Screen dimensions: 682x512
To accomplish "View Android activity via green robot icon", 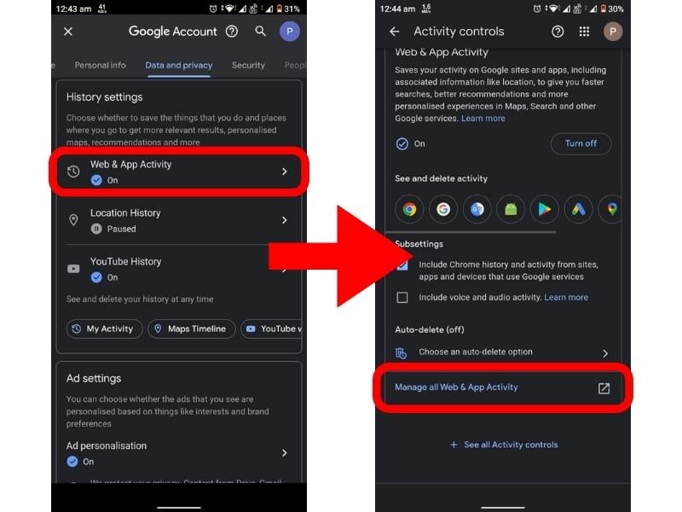I will [511, 209].
